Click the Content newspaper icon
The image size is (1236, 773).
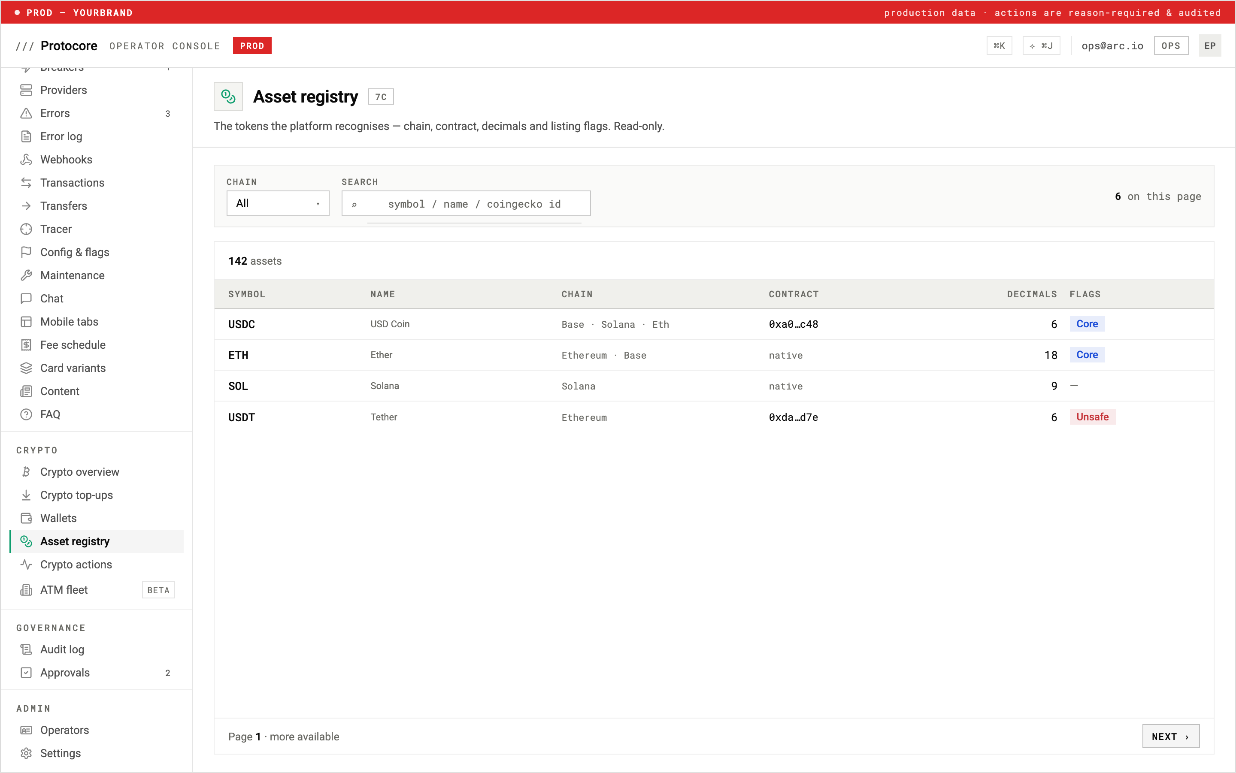(x=26, y=391)
